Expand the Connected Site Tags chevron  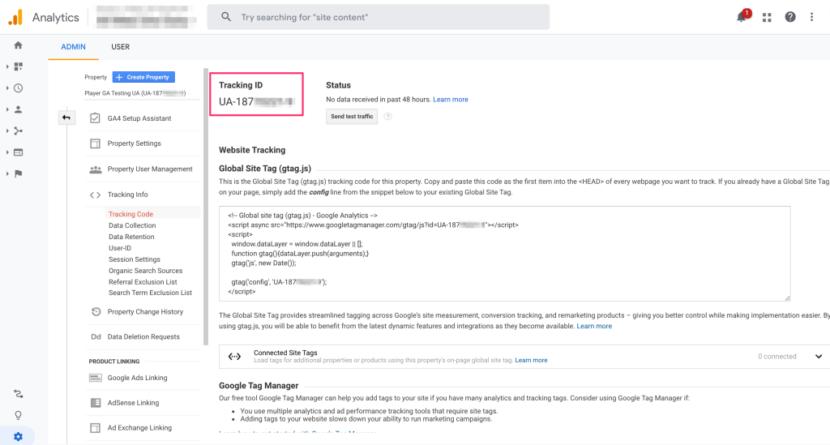tap(819, 357)
